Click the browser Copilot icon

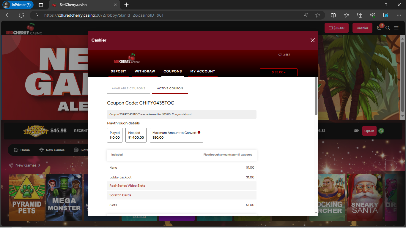(386, 15)
